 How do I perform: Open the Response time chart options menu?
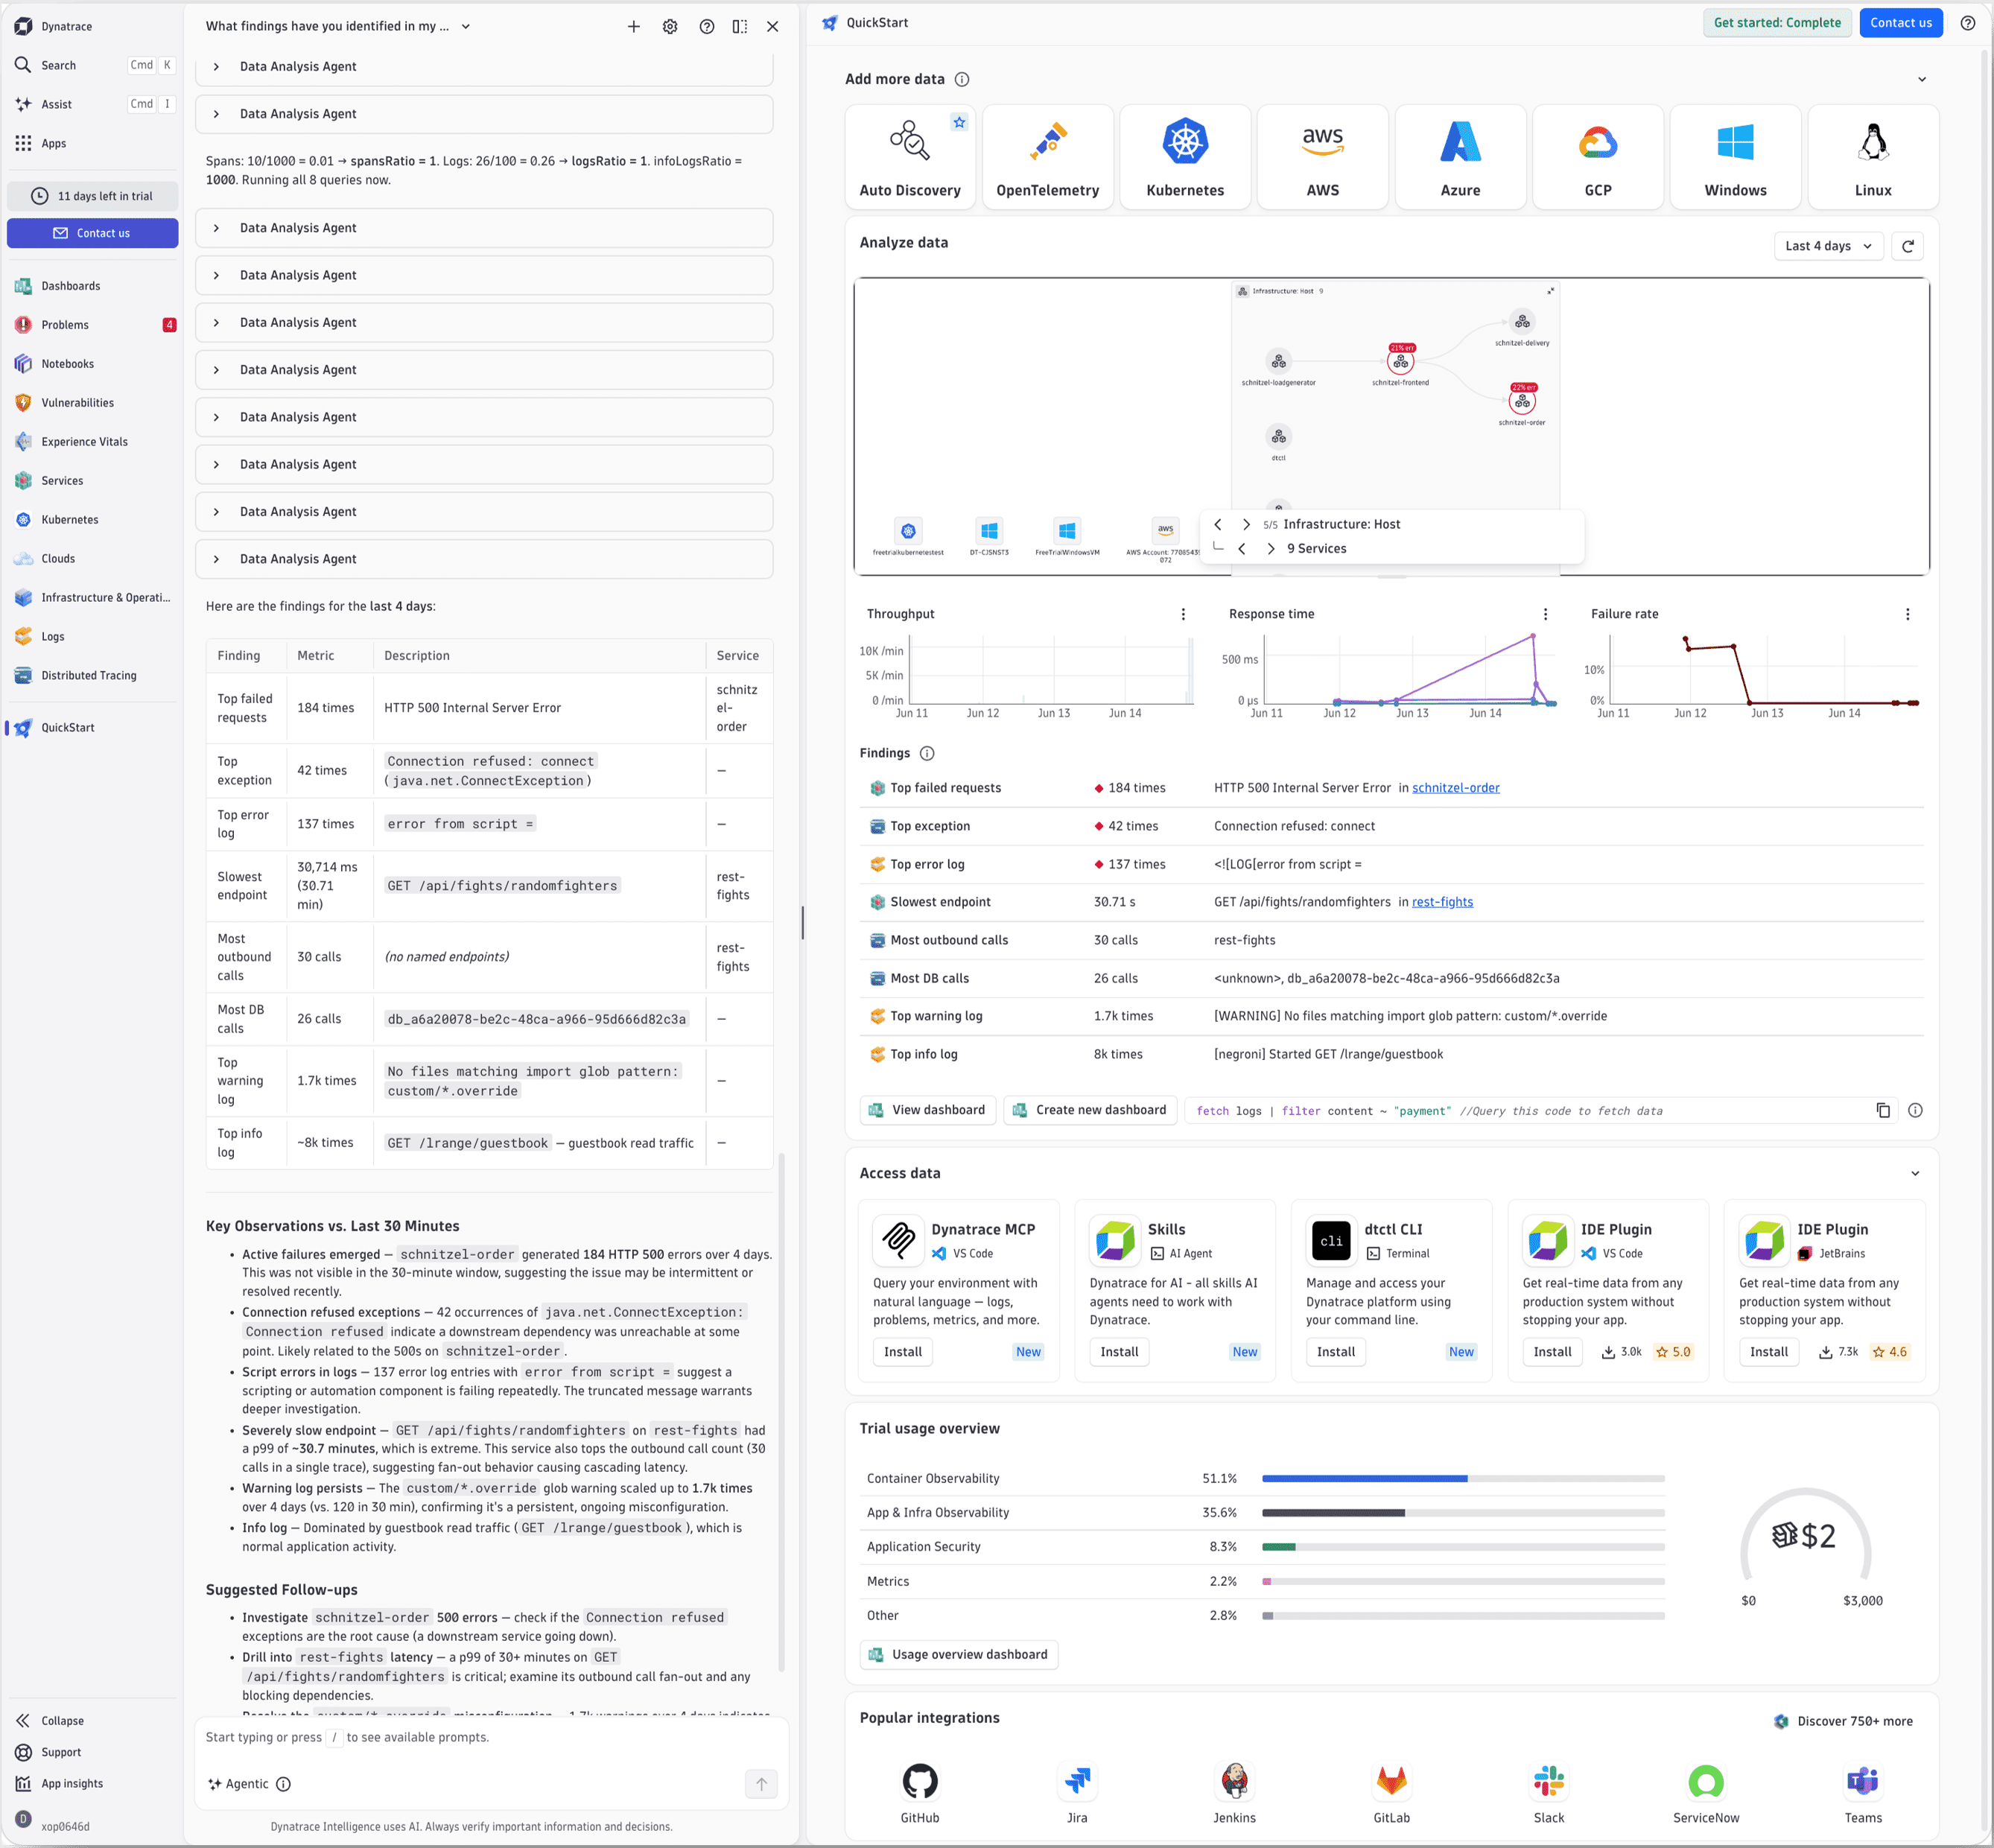point(1545,614)
